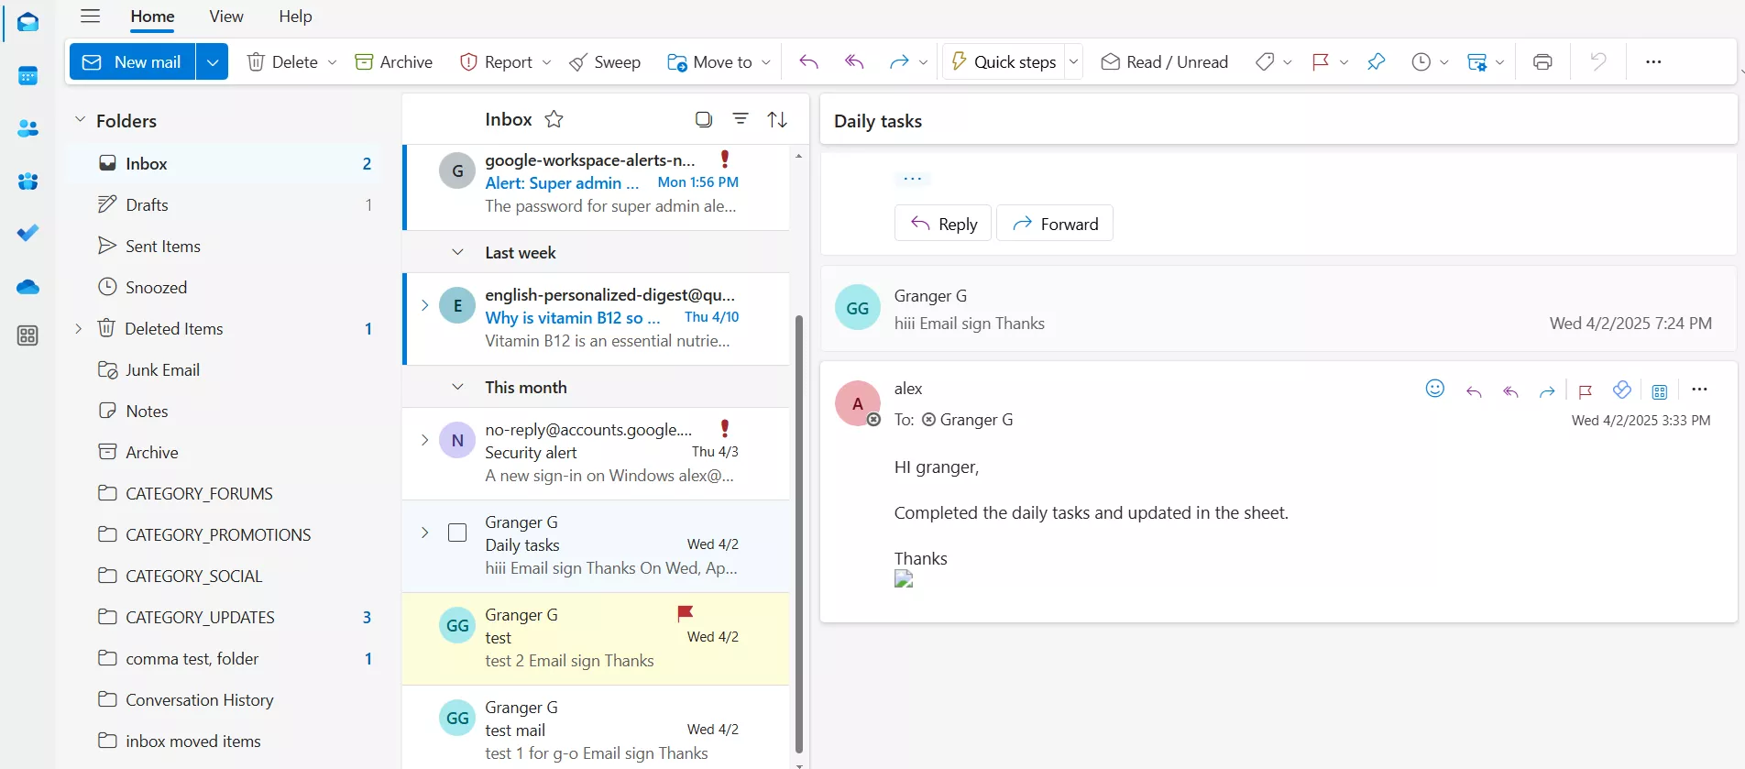The height and width of the screenshot is (769, 1745).
Task: Open the Junk Email folder
Action: (227, 369)
